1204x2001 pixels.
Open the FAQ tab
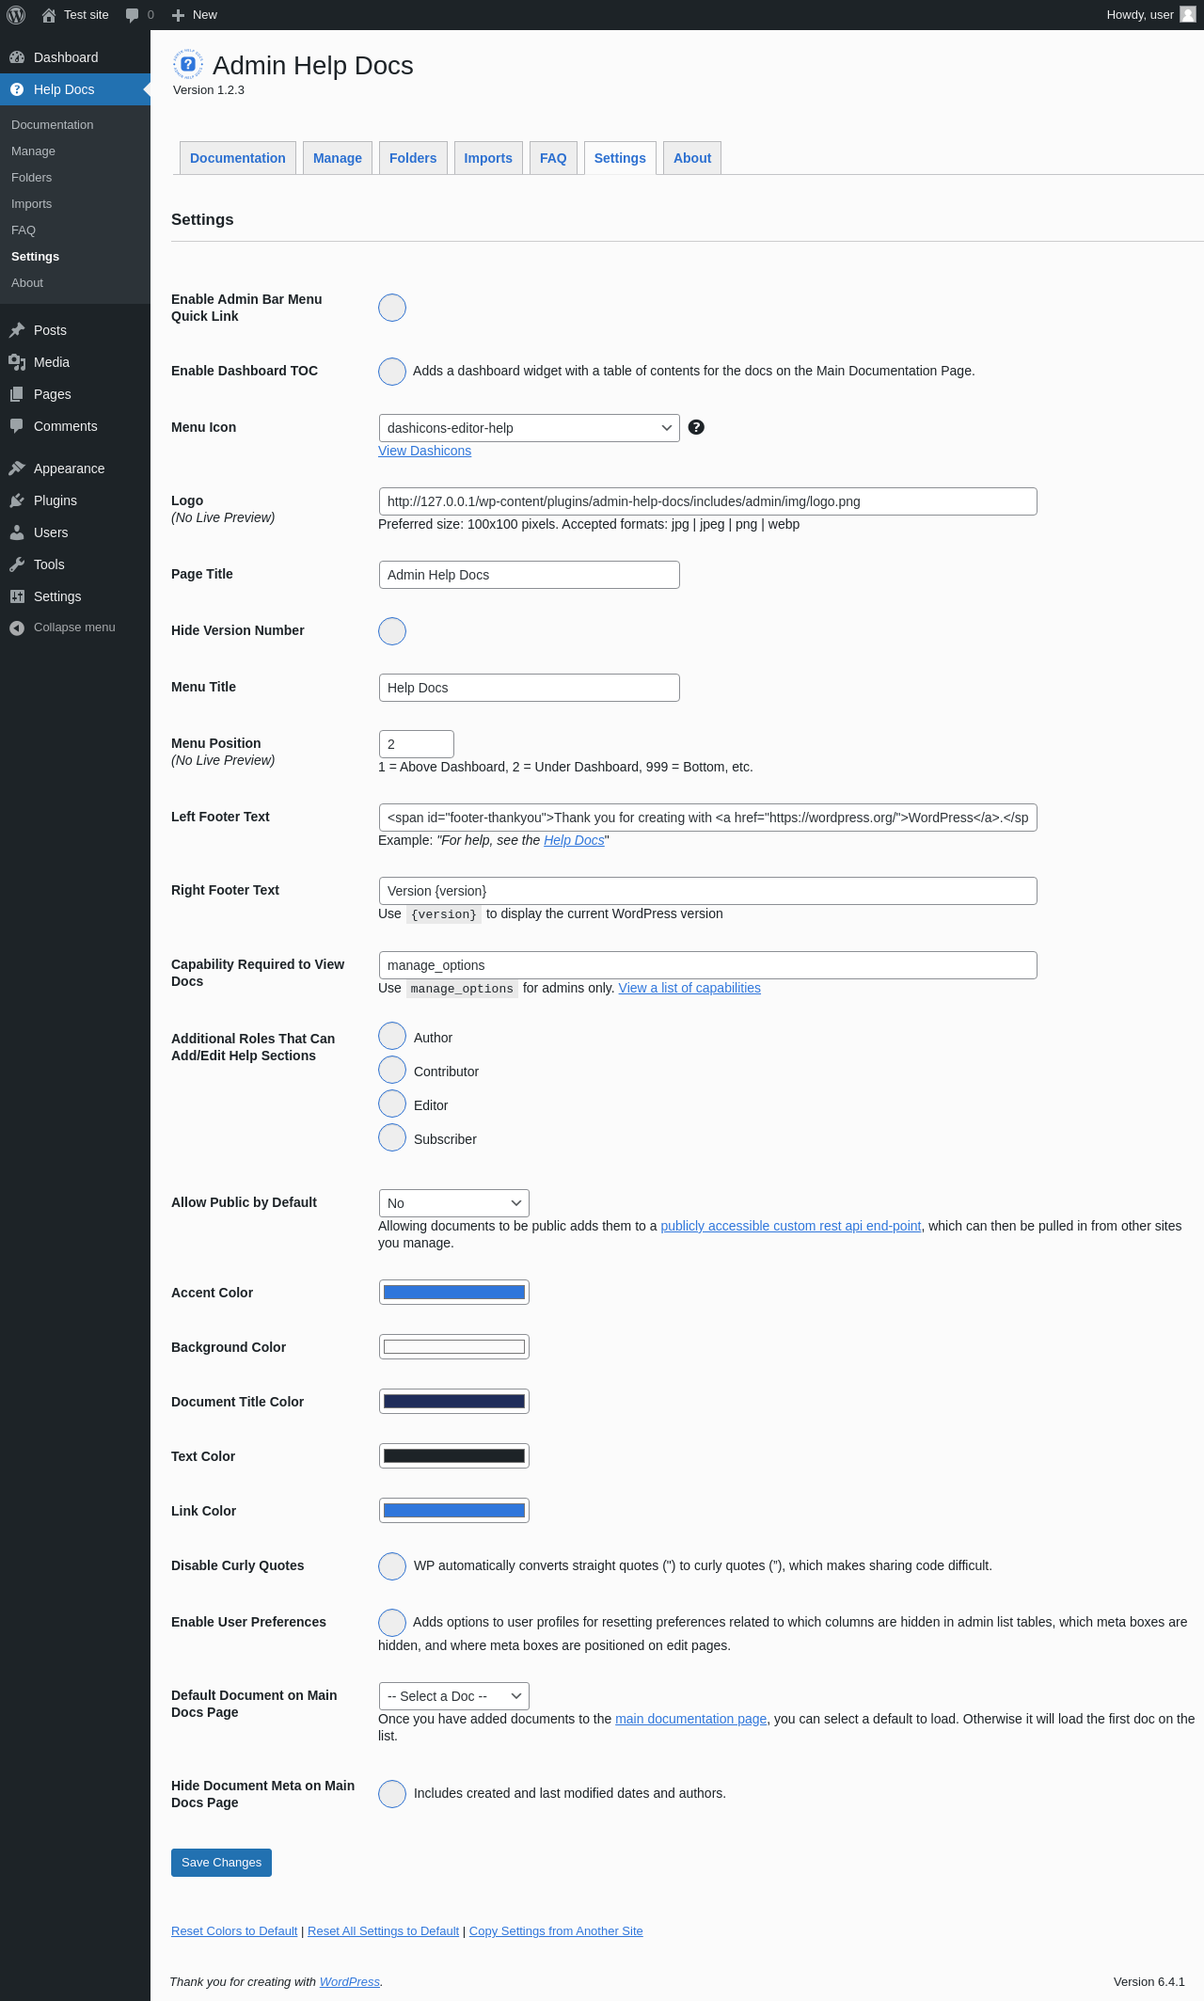pos(553,158)
